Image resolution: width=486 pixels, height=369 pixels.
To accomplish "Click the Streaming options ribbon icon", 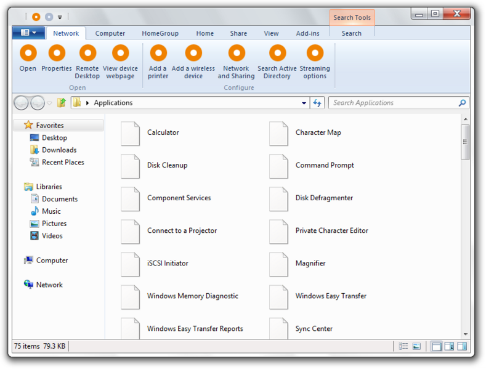I will tap(315, 54).
